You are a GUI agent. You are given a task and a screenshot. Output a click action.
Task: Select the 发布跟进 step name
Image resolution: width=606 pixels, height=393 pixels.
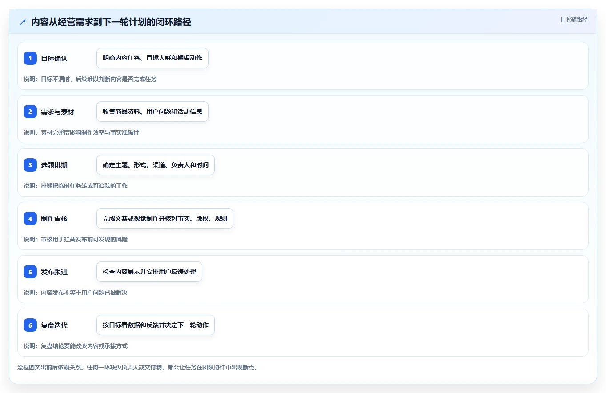click(x=54, y=272)
